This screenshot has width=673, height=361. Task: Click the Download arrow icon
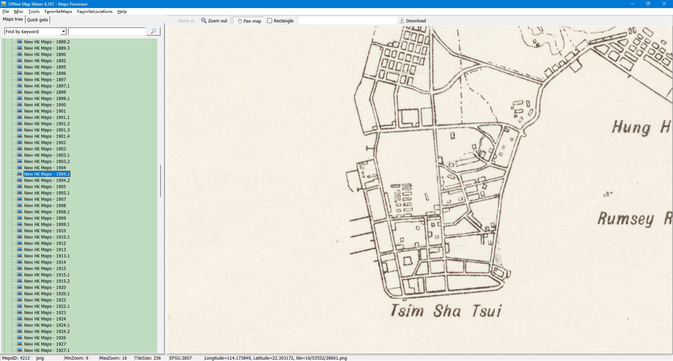402,21
